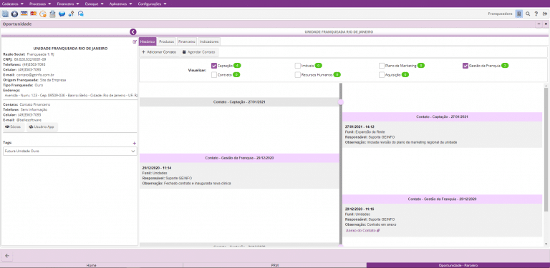Add a tag with the plus icon
Image resolution: width=550 pixels, height=268 pixels.
tap(135, 143)
